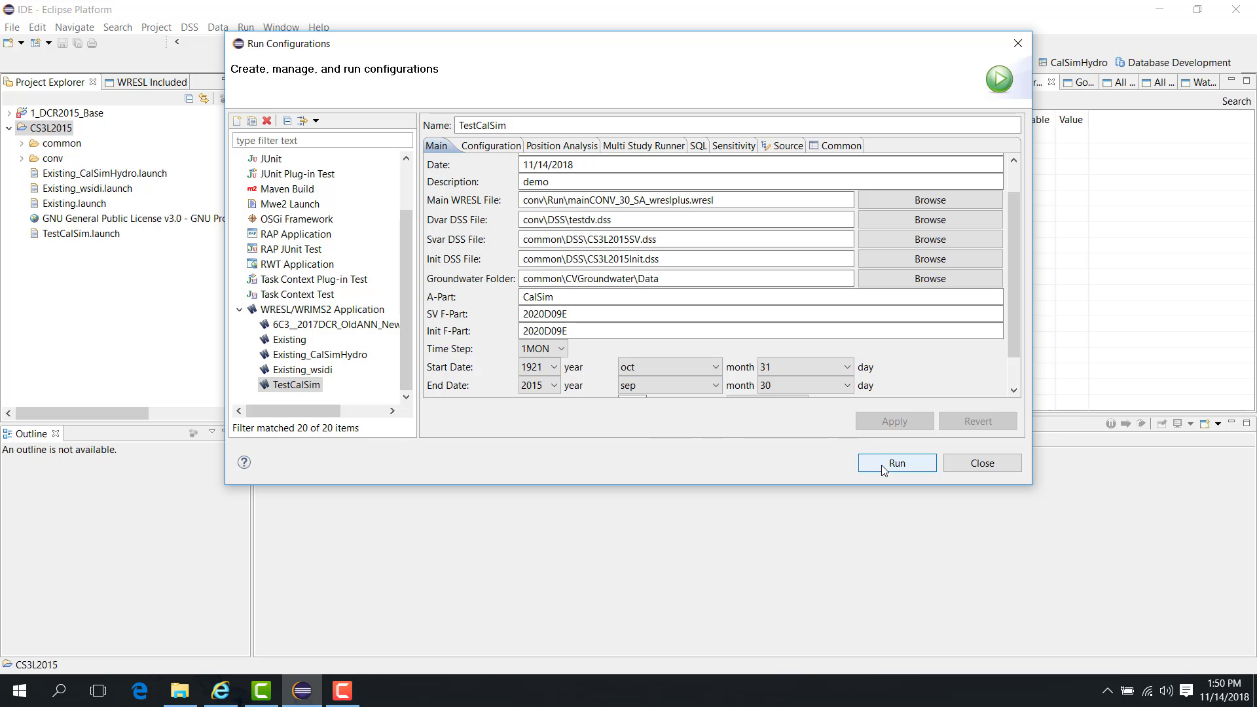Open Internet Explorer from taskbar

click(x=221, y=691)
